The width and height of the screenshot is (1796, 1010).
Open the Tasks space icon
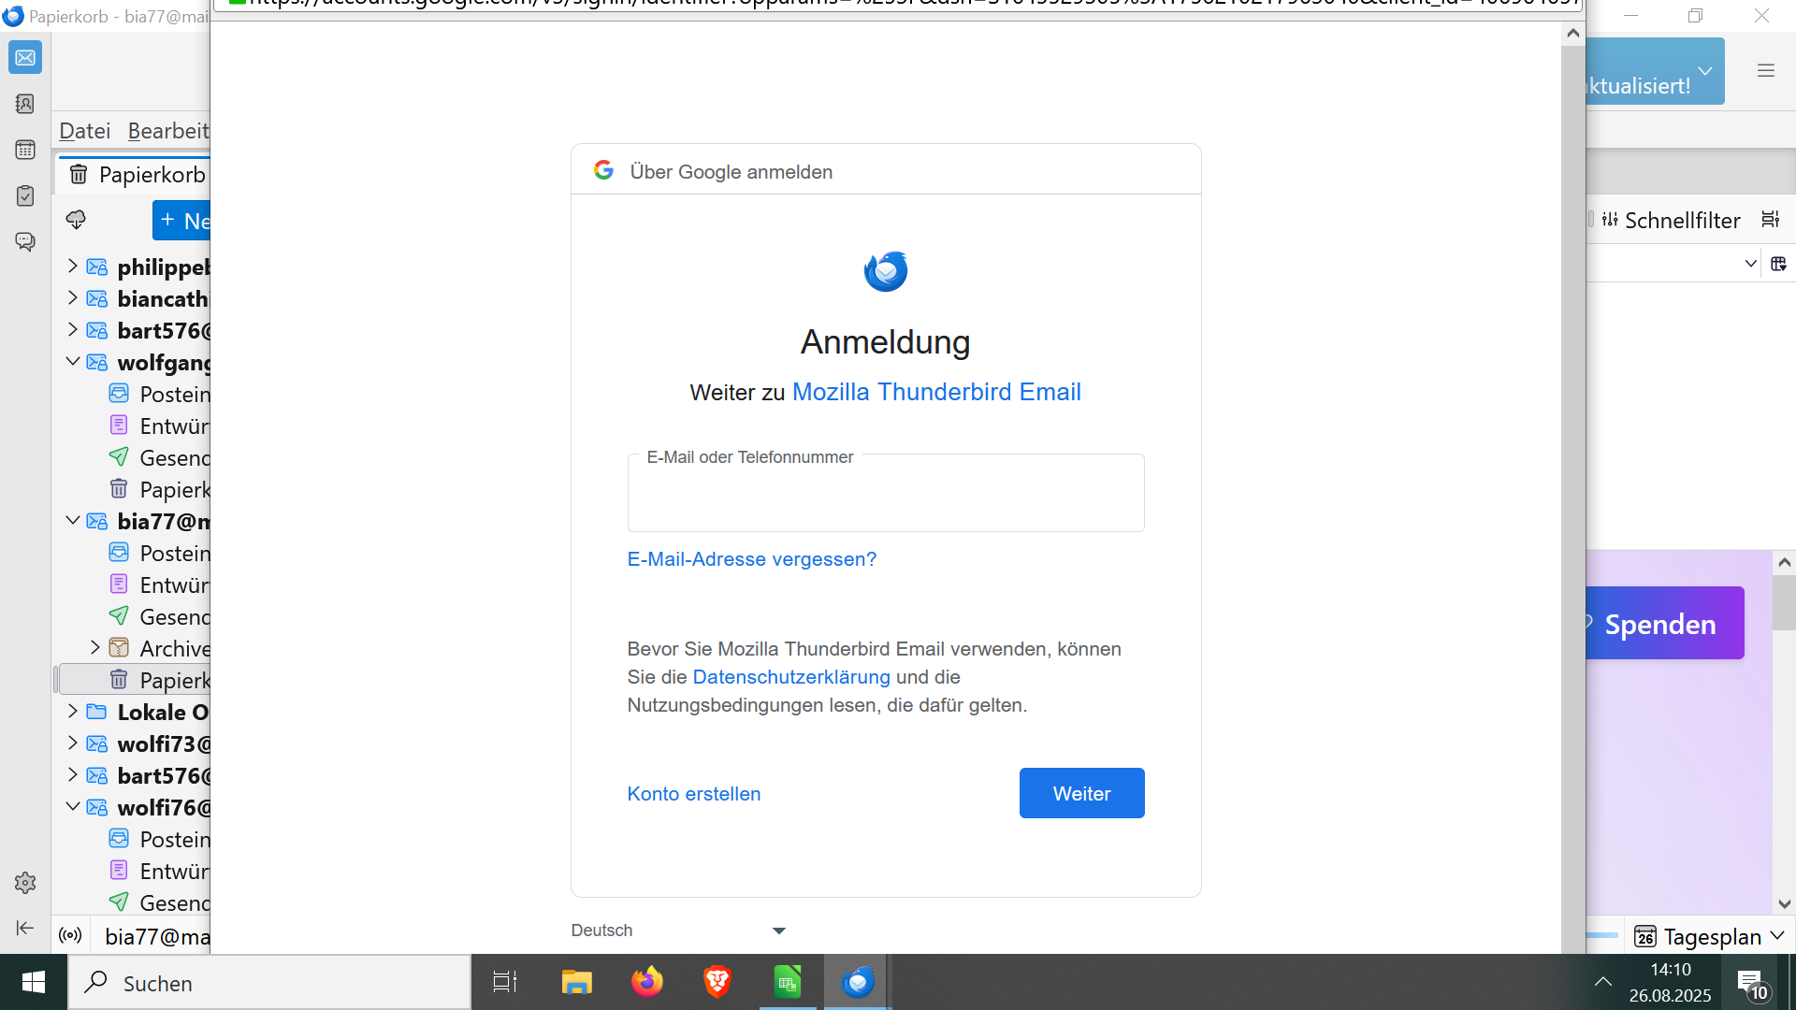coord(25,195)
